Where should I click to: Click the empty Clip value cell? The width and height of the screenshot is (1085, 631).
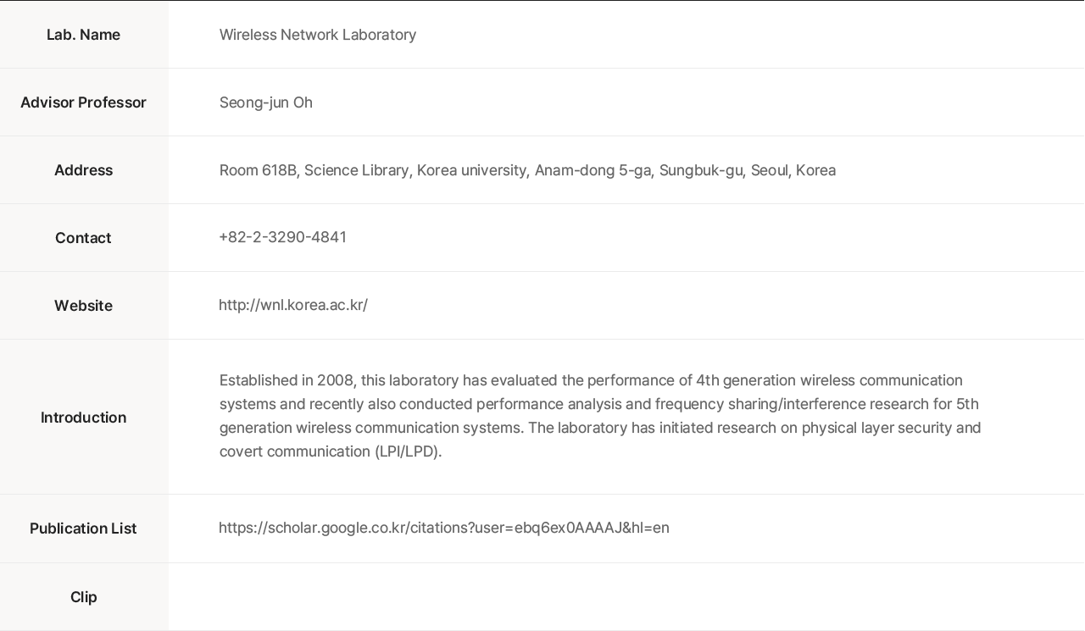[626, 597]
